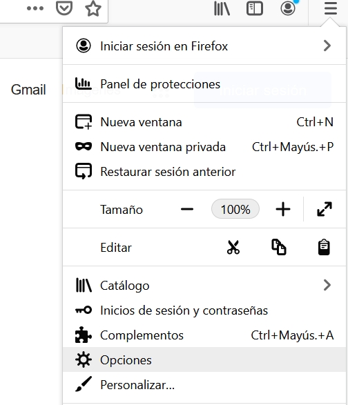Close the hamburger application menu
This screenshot has height=405, width=348.
331,8
